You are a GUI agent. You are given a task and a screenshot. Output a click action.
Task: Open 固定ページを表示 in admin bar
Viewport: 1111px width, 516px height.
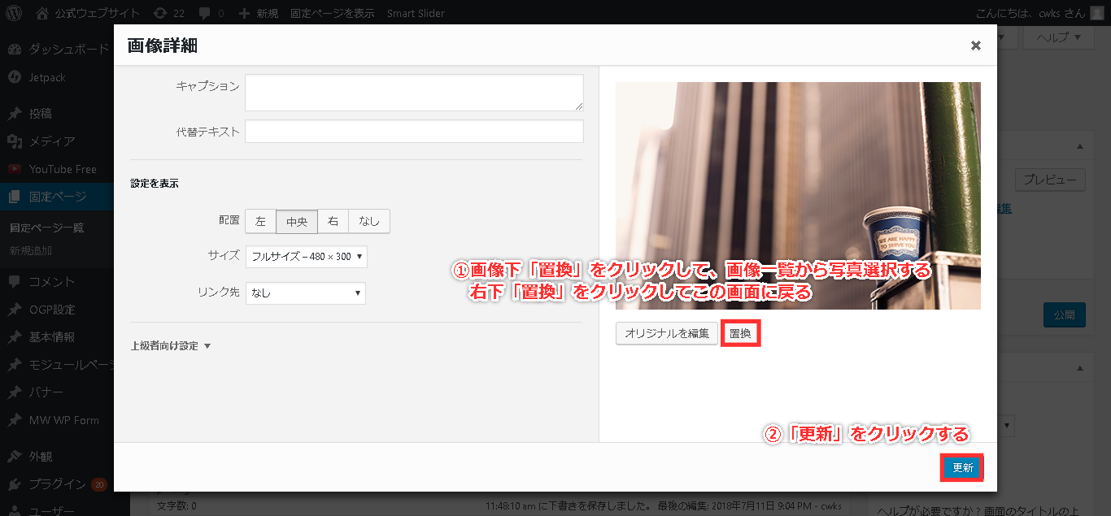tap(333, 14)
